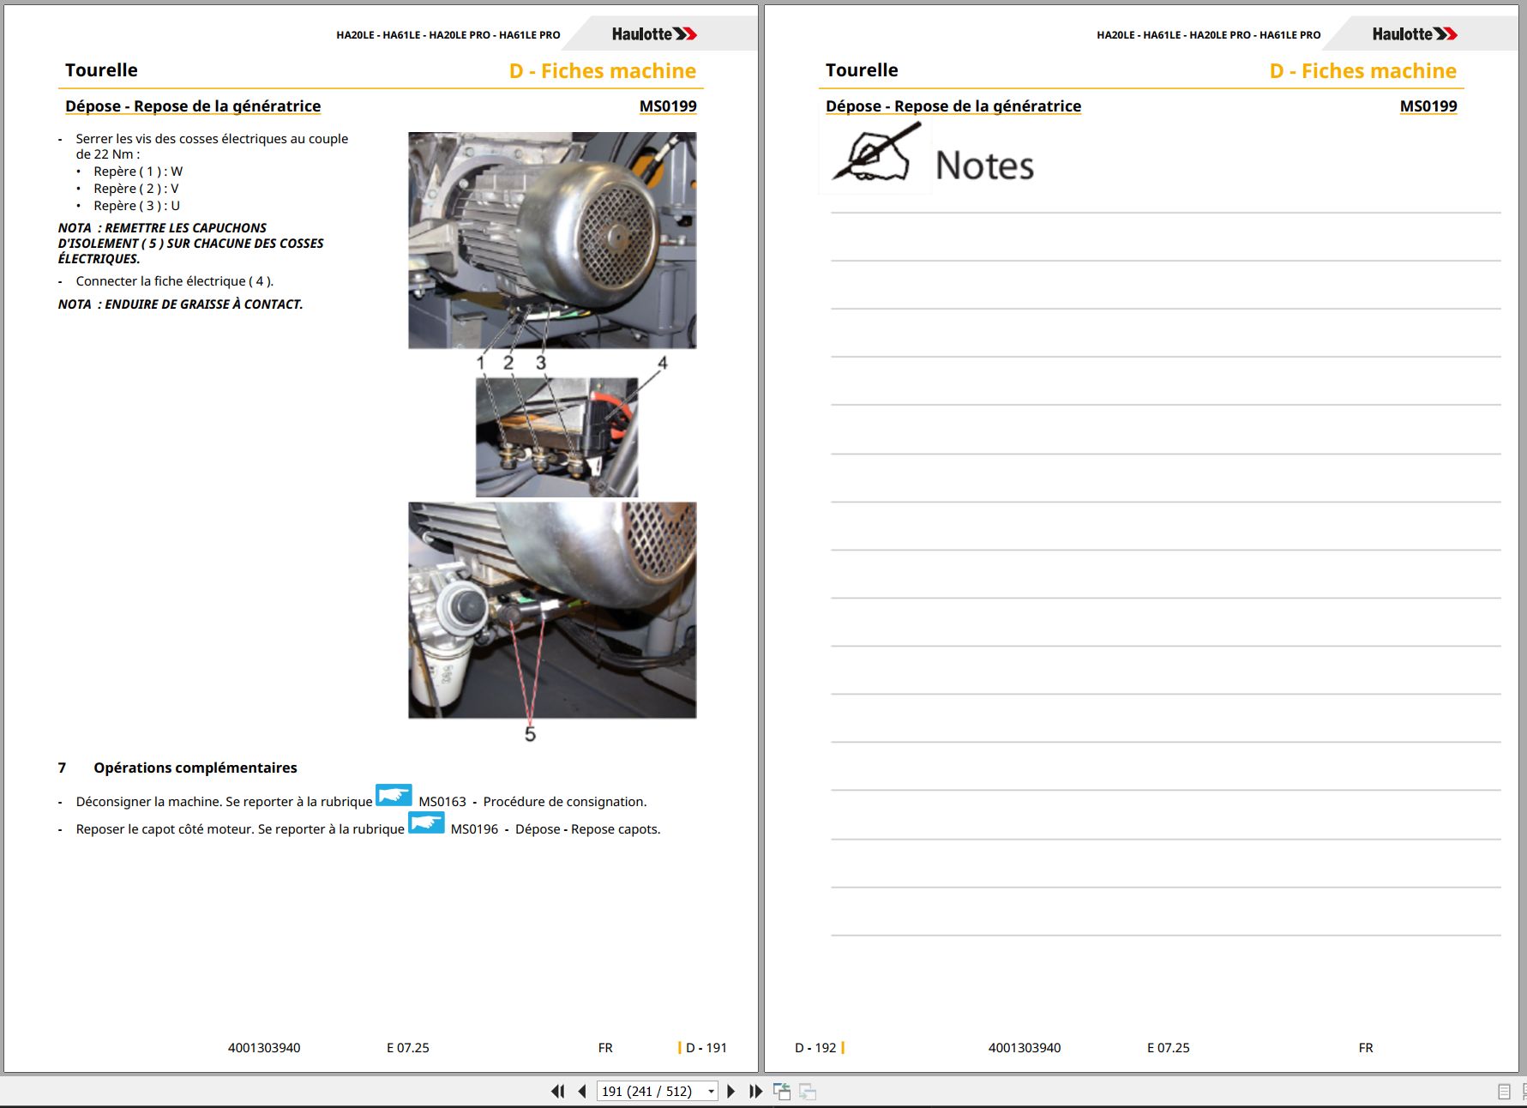Image resolution: width=1527 pixels, height=1108 pixels.
Task: Click the text 'Repère ( 1 ) : W'
Action: 138,172
